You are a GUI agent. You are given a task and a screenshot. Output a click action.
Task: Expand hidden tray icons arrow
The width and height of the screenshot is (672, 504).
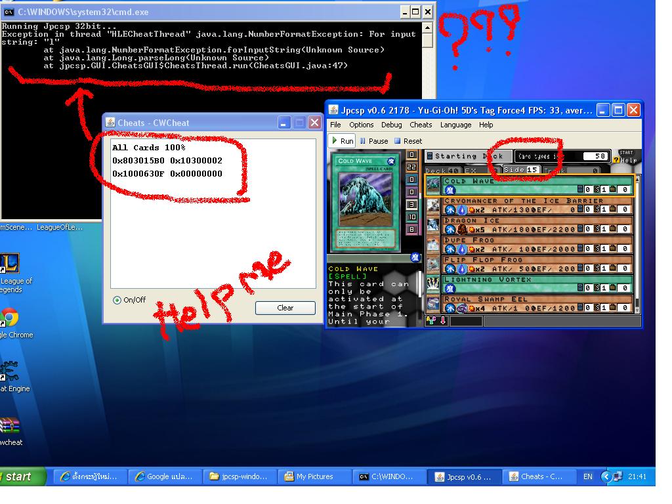coord(605,476)
